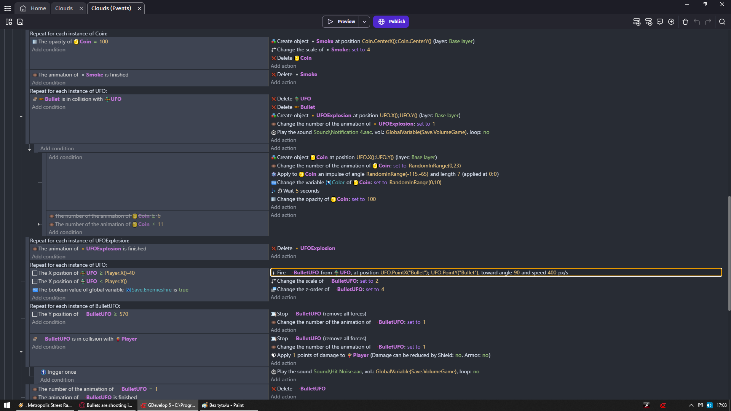731x411 pixels.
Task: Click the game controller tray icon
Action: 701,405
